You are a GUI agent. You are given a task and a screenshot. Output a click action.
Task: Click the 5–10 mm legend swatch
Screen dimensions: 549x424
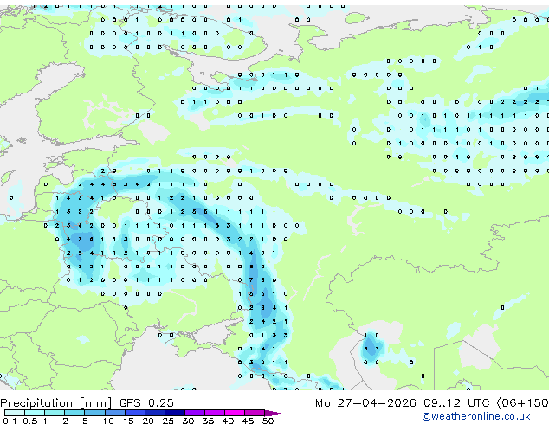coord(94,413)
